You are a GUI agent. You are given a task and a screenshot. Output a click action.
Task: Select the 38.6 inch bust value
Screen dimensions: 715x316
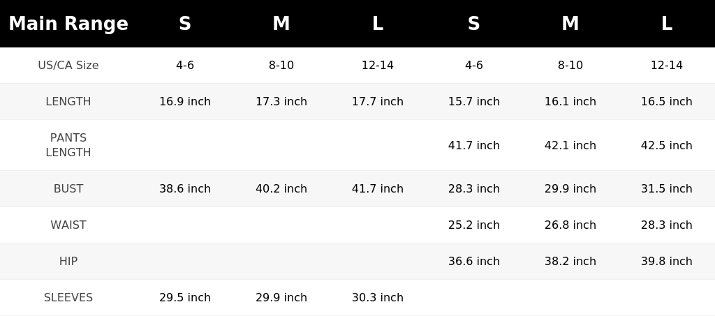[184, 188]
